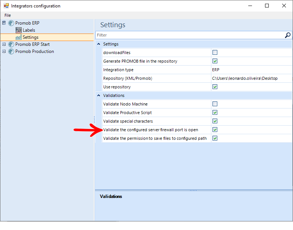Collapse the Promob ERP tree node
Image resolution: width=293 pixels, height=230 pixels.
pos(4,23)
